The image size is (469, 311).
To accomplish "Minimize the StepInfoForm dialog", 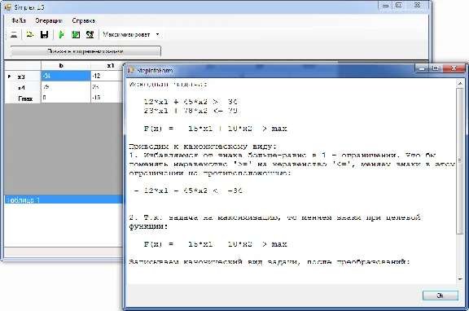I will pos(422,68).
